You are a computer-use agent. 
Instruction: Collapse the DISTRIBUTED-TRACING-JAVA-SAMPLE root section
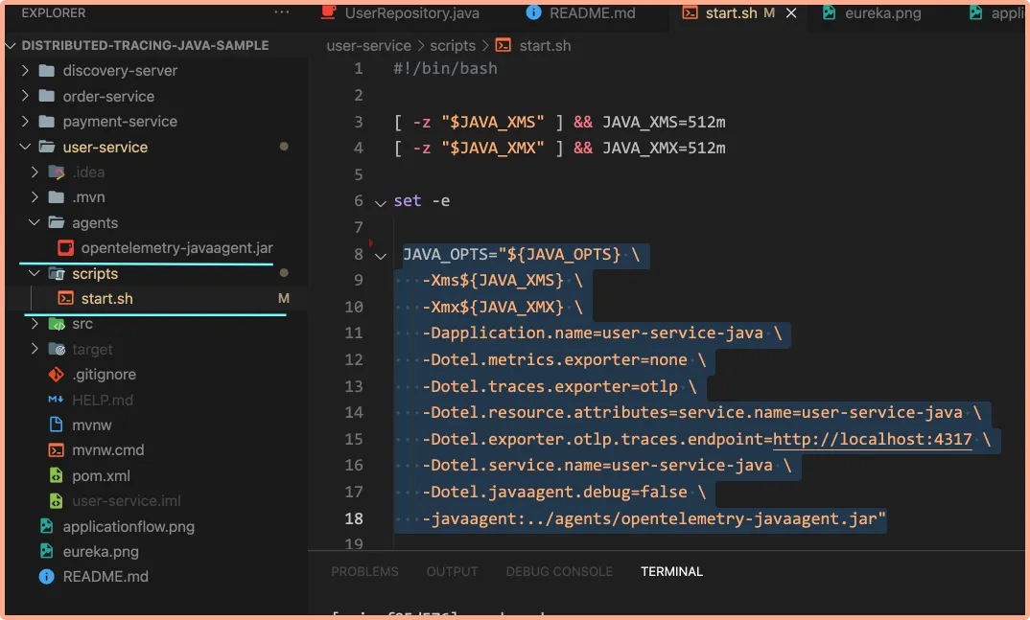coord(11,45)
